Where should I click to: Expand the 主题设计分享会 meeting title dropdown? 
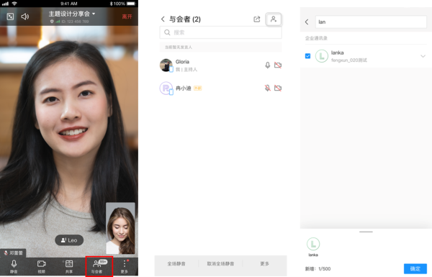pyautogui.click(x=72, y=14)
